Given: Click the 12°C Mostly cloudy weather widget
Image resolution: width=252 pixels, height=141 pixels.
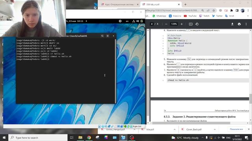Looking at the screenshot, I should click(185, 137).
